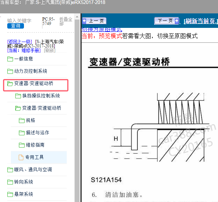The height and width of the screenshot is (202, 218).
Task: Click the 刷新 link in the sidebar
Action: pos(50,50)
